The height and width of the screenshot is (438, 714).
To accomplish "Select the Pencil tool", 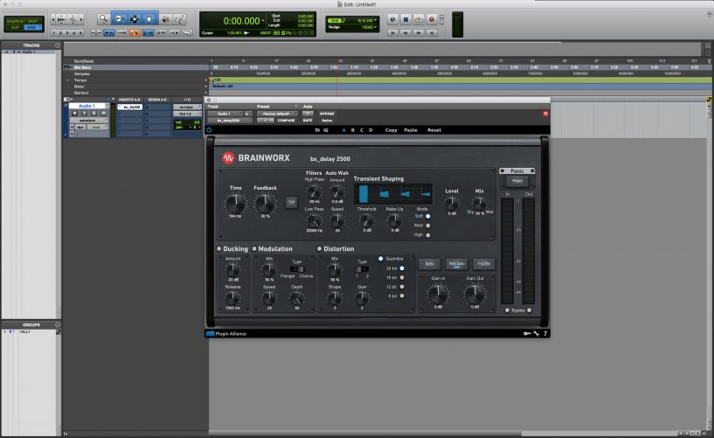I will [x=179, y=18].
